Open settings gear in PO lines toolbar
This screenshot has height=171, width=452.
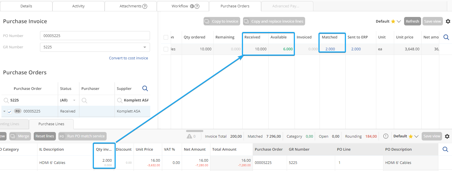coord(448,21)
